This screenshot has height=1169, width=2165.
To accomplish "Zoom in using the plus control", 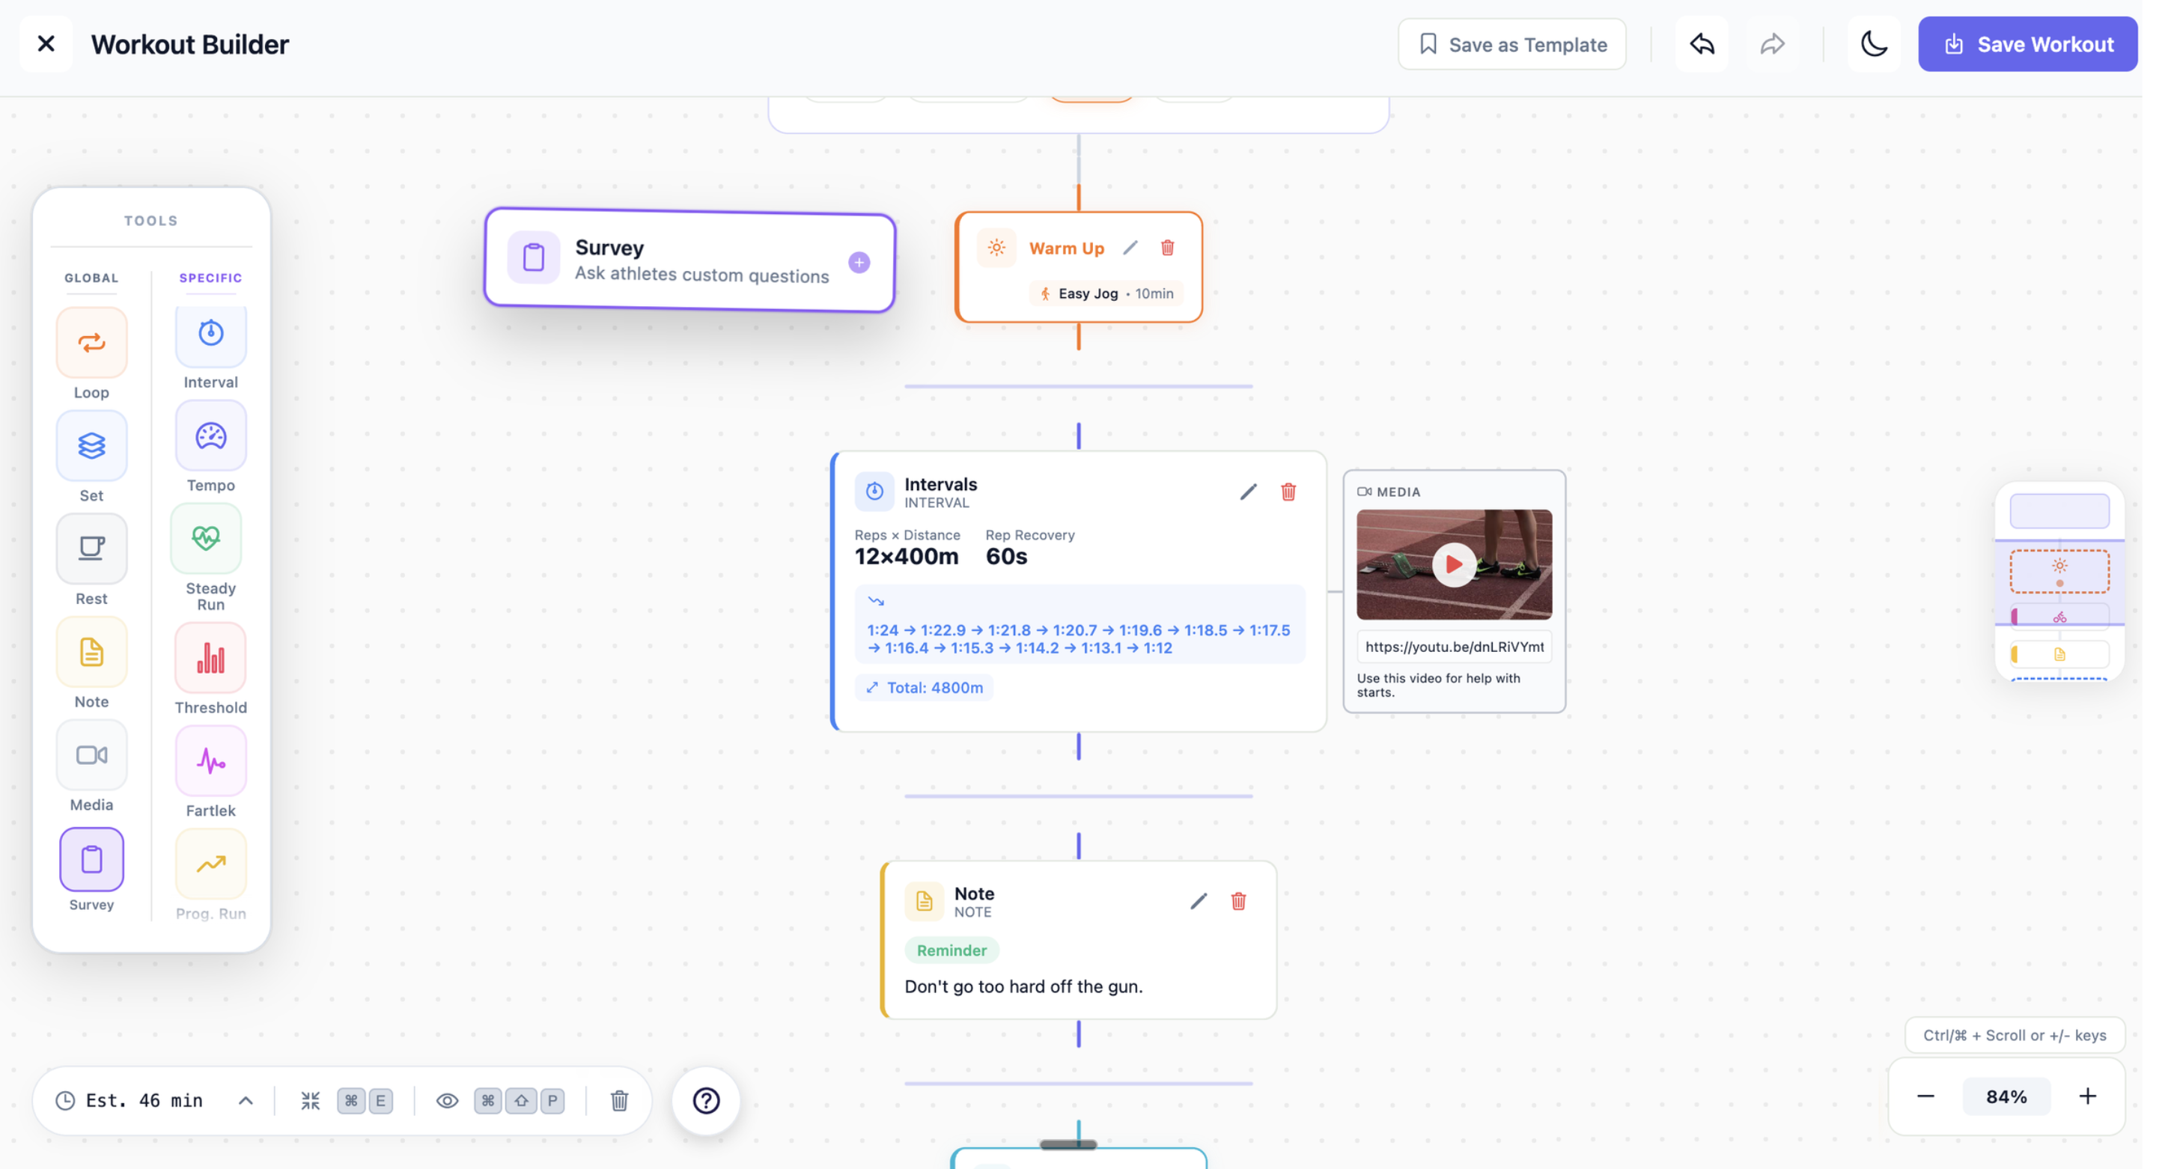I will (2087, 1096).
